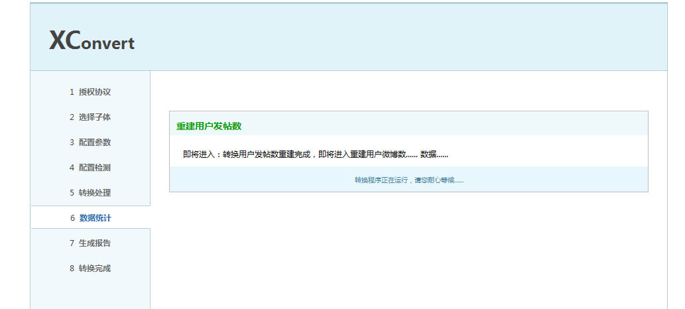Click the XConvert logo in header
The image size is (685, 309).
click(x=92, y=41)
